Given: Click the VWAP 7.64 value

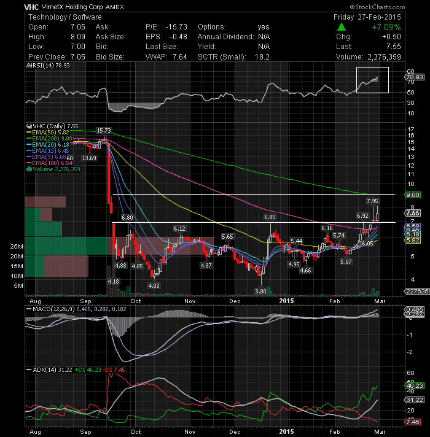Looking at the screenshot, I should pyautogui.click(x=180, y=57).
